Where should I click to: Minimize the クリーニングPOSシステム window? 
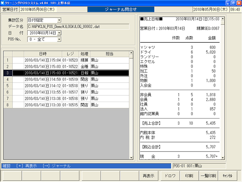pos(228,3)
